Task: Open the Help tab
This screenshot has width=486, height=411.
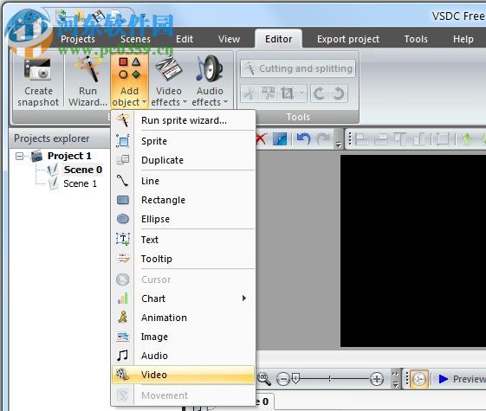Action: (x=463, y=39)
